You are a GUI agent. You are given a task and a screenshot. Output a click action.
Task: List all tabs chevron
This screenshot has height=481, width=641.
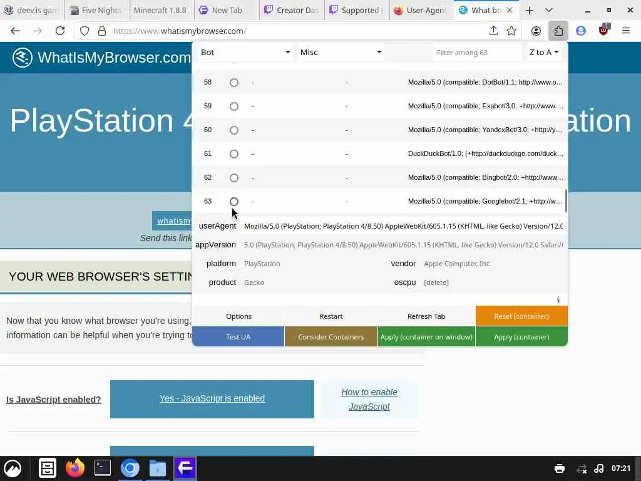pyautogui.click(x=548, y=10)
